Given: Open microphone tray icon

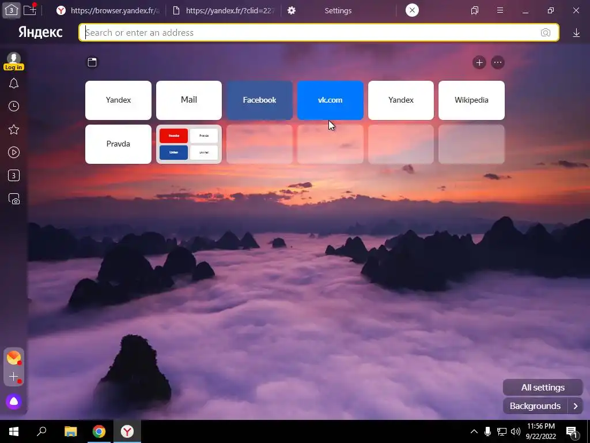Looking at the screenshot, I should [487, 431].
